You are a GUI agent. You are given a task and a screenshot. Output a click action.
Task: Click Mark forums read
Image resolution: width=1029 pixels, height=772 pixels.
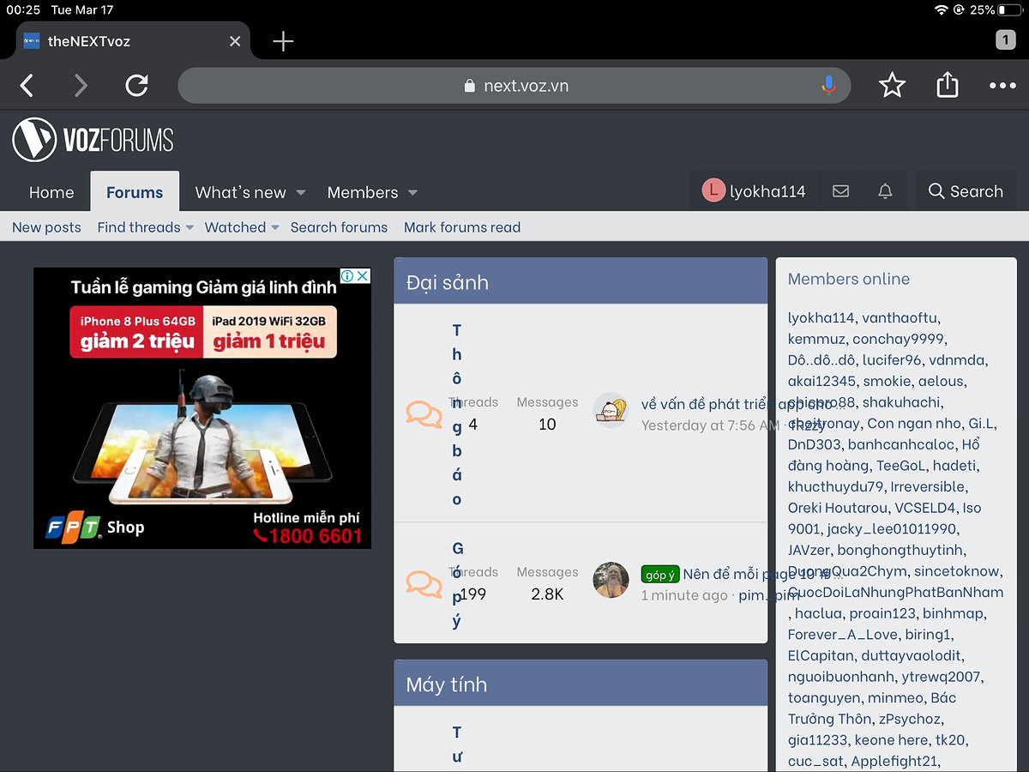pos(462,227)
